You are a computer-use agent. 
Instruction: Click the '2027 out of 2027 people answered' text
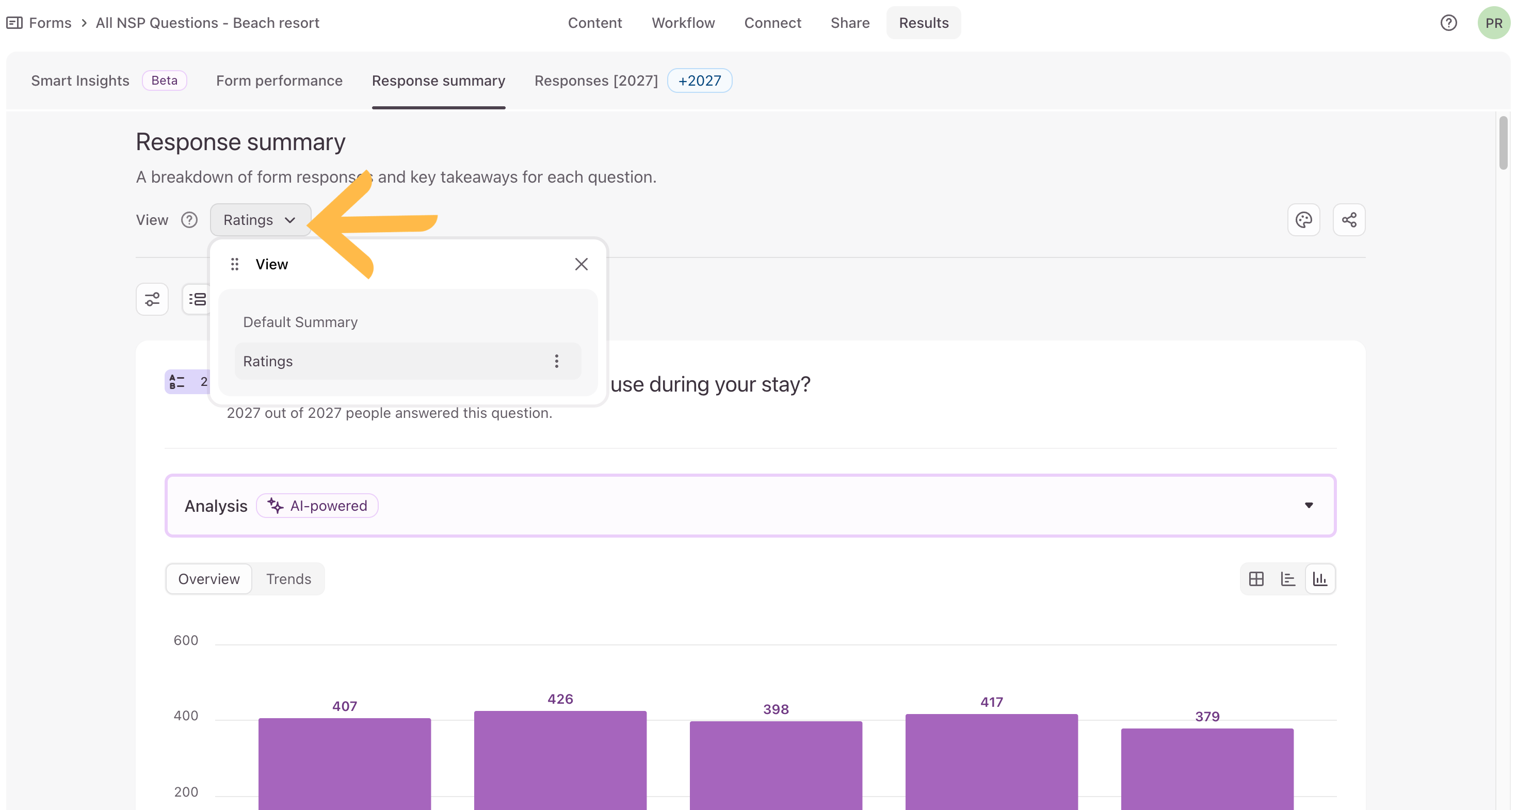coord(389,413)
